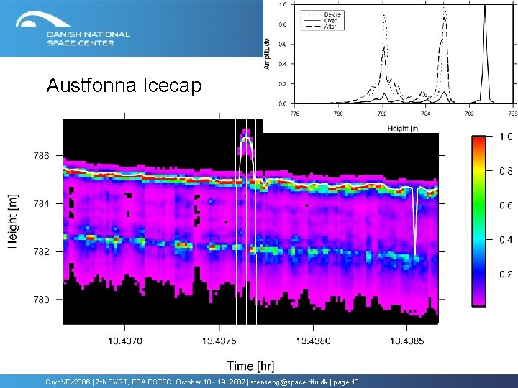Click the 'After' dashed legend entry

pos(322,27)
